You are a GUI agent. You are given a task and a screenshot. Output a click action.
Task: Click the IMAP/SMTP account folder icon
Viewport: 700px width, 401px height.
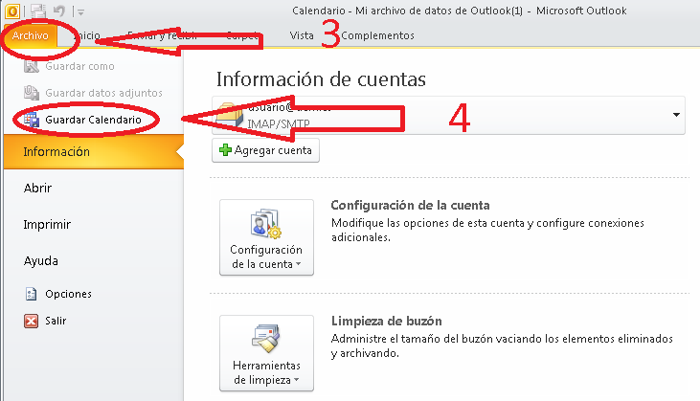click(229, 116)
